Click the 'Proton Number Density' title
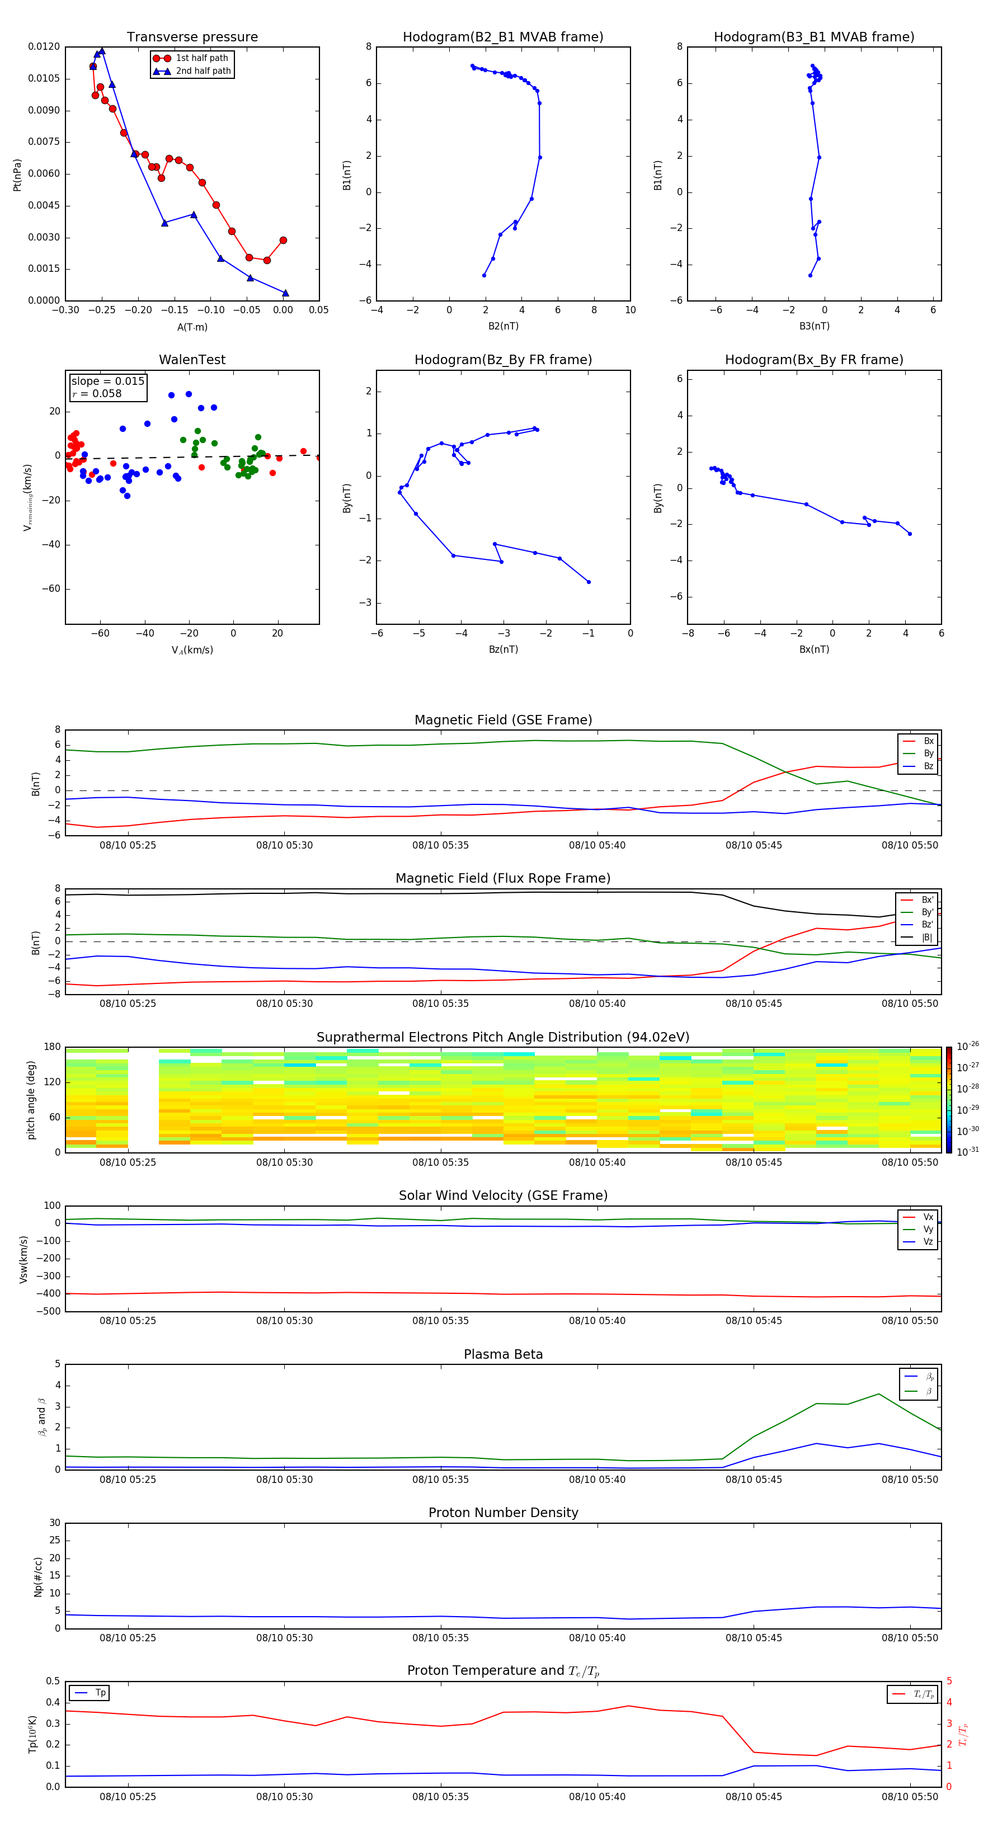 click(503, 1513)
